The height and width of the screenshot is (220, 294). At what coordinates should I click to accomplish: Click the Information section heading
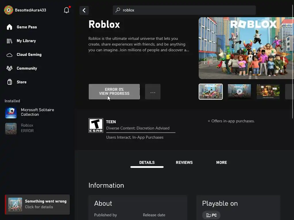[106, 185]
